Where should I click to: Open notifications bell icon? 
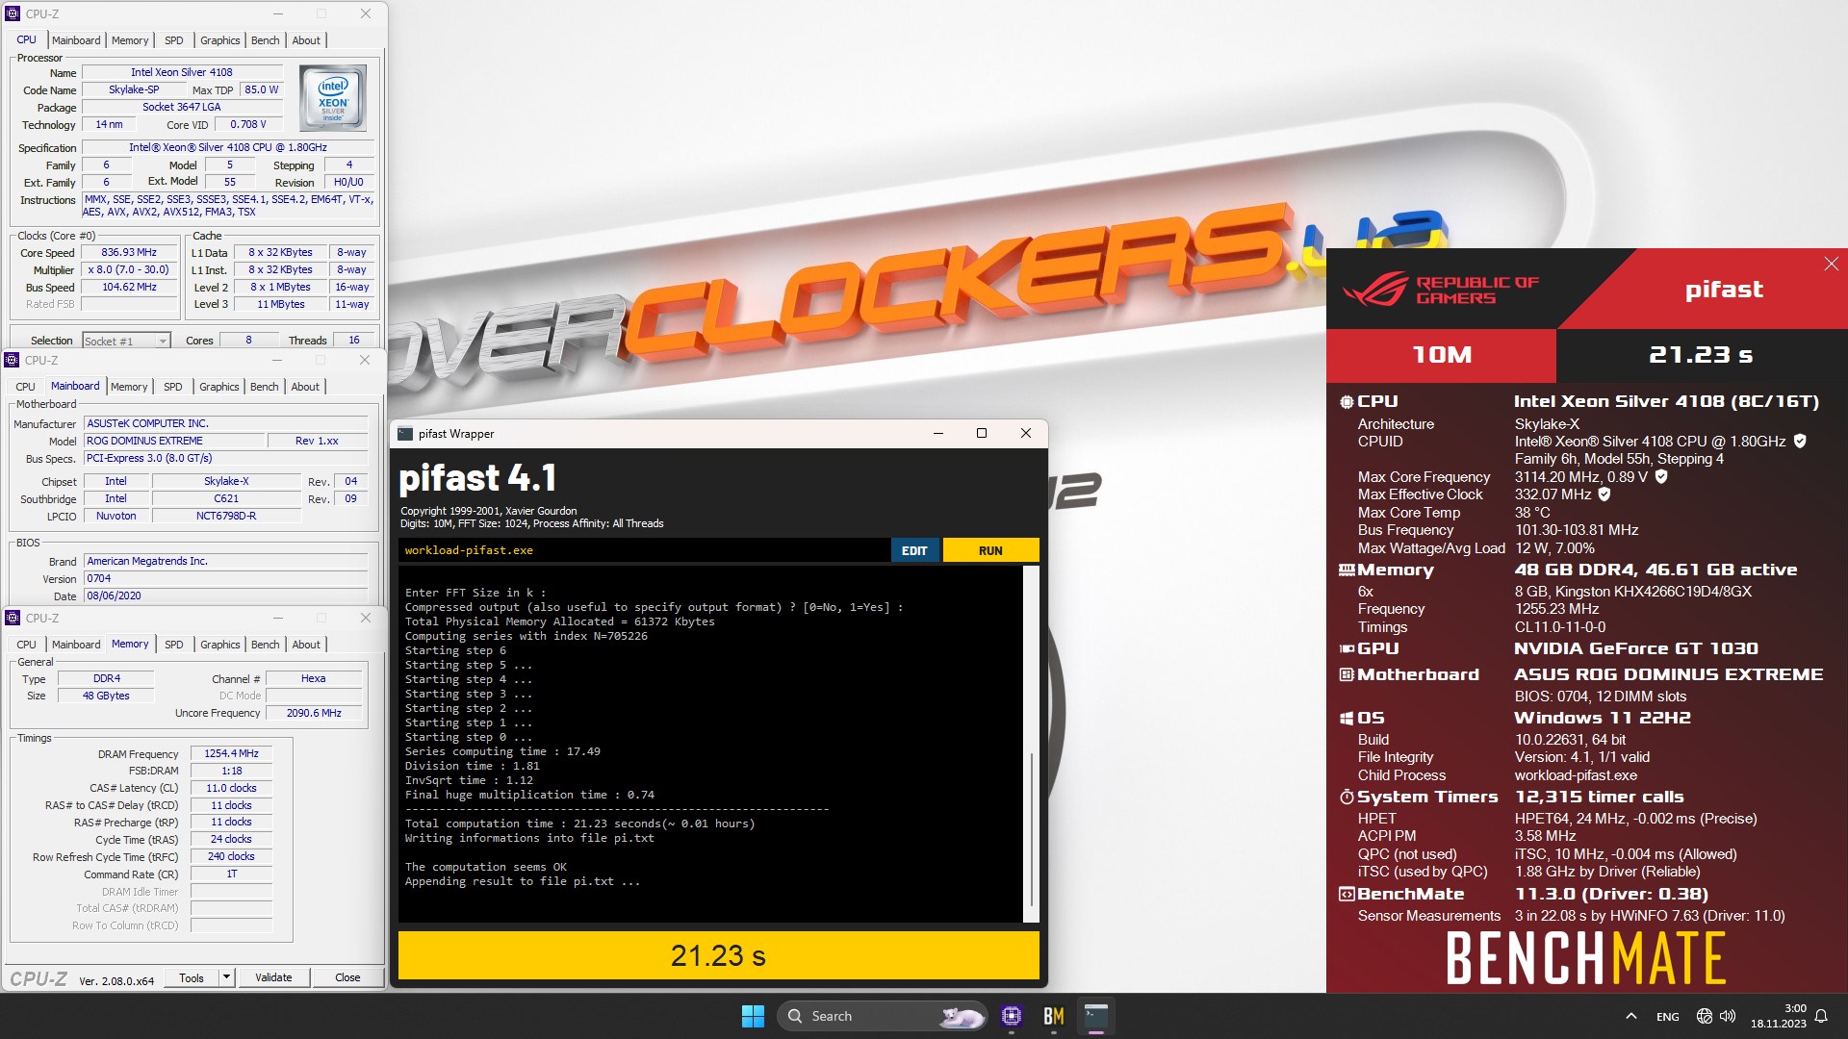1821,1016
